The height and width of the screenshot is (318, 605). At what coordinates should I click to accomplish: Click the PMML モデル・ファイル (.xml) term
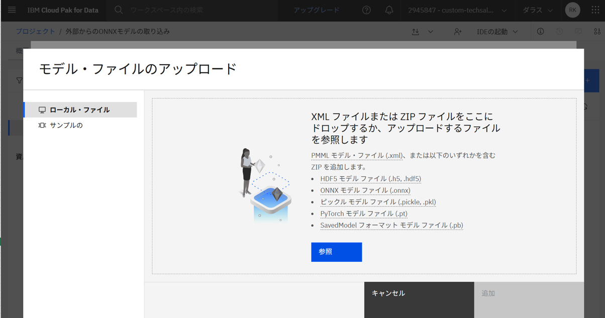coord(357,156)
